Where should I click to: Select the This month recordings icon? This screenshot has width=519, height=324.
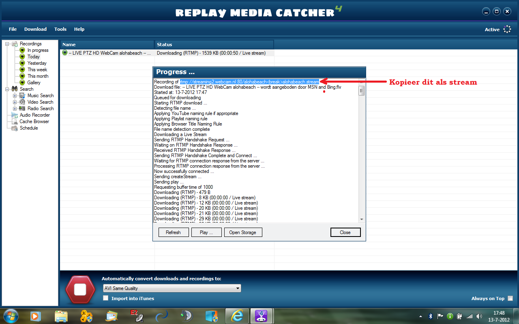coord(22,76)
